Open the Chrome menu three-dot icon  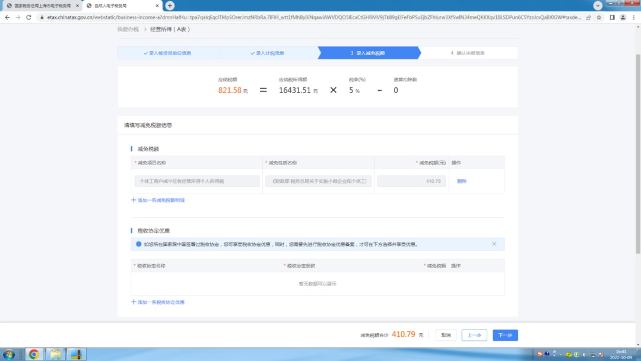(x=634, y=18)
